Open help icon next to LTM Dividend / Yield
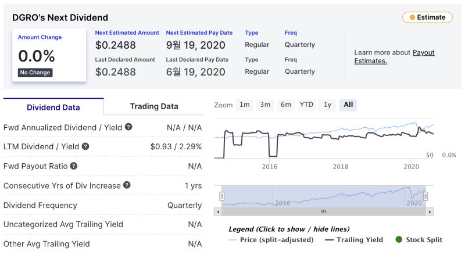The width and height of the screenshot is (465, 255). tap(85, 146)
